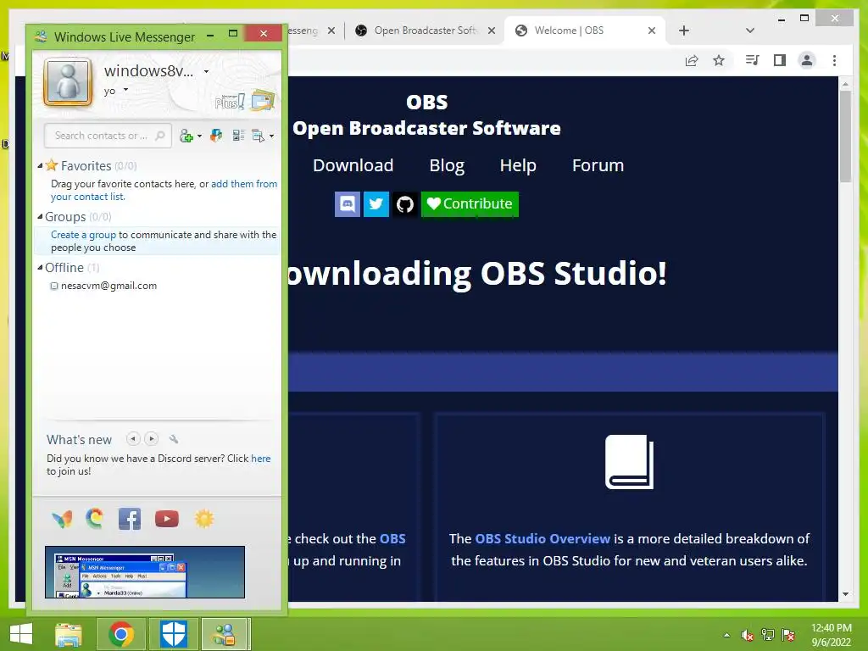Open the OBS Blog link
The image size is (868, 651).
click(447, 165)
